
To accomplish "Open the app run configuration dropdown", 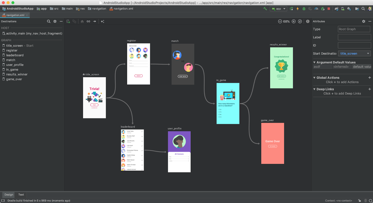I will point(279,9).
